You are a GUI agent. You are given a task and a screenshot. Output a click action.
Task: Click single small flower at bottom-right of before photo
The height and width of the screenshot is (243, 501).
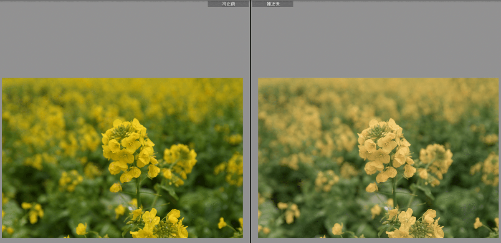[x=222, y=223]
